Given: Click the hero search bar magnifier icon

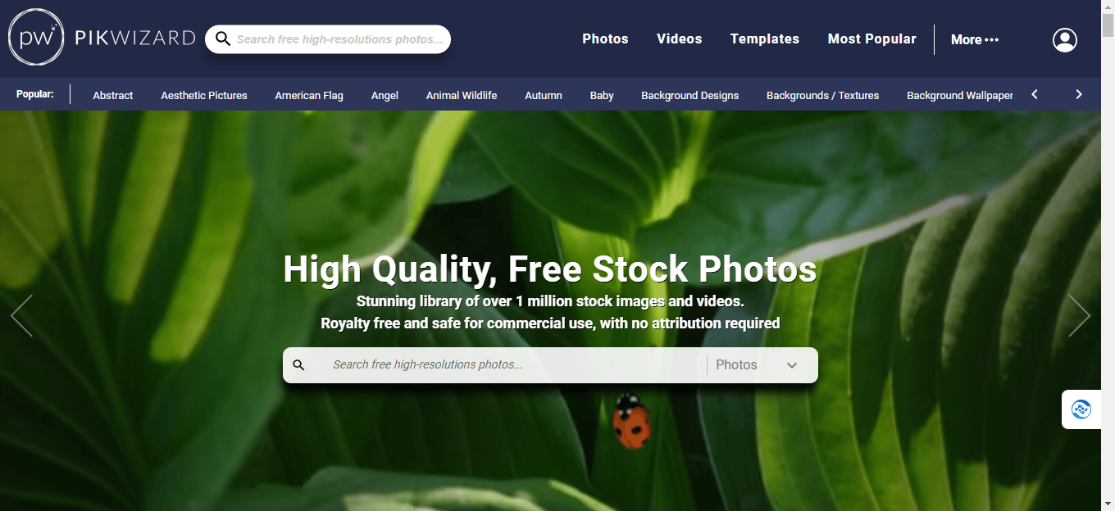Looking at the screenshot, I should [298, 365].
